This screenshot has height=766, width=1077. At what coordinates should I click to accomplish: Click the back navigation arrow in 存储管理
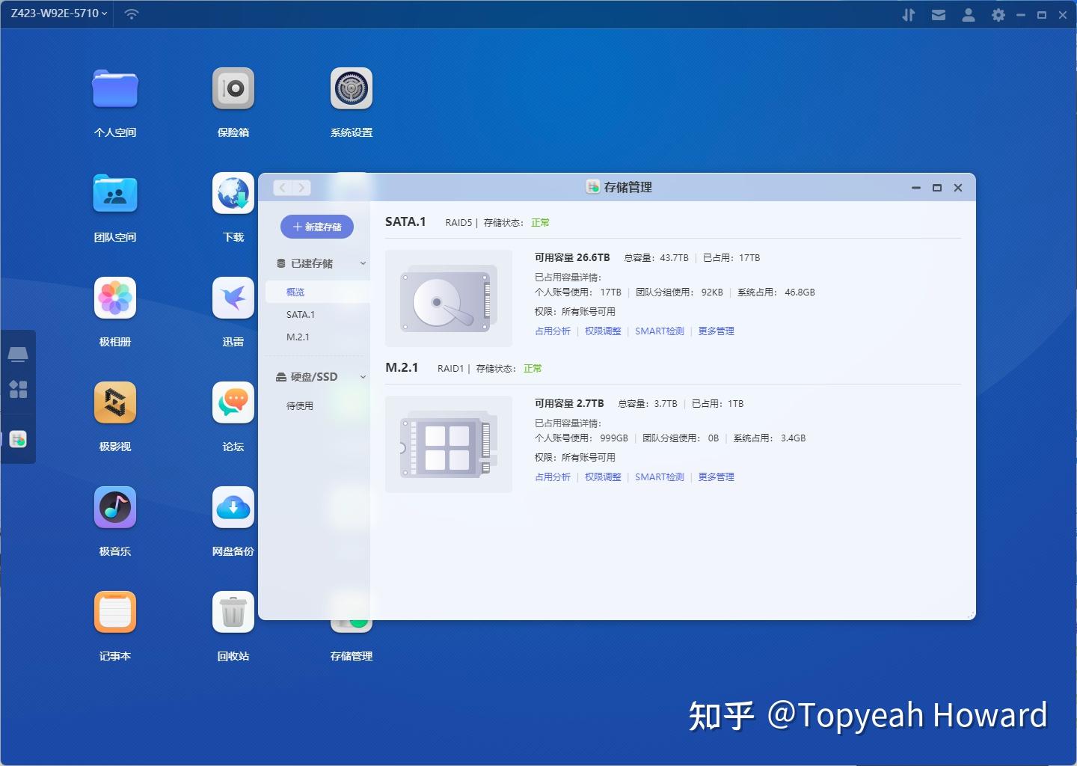[x=281, y=188]
